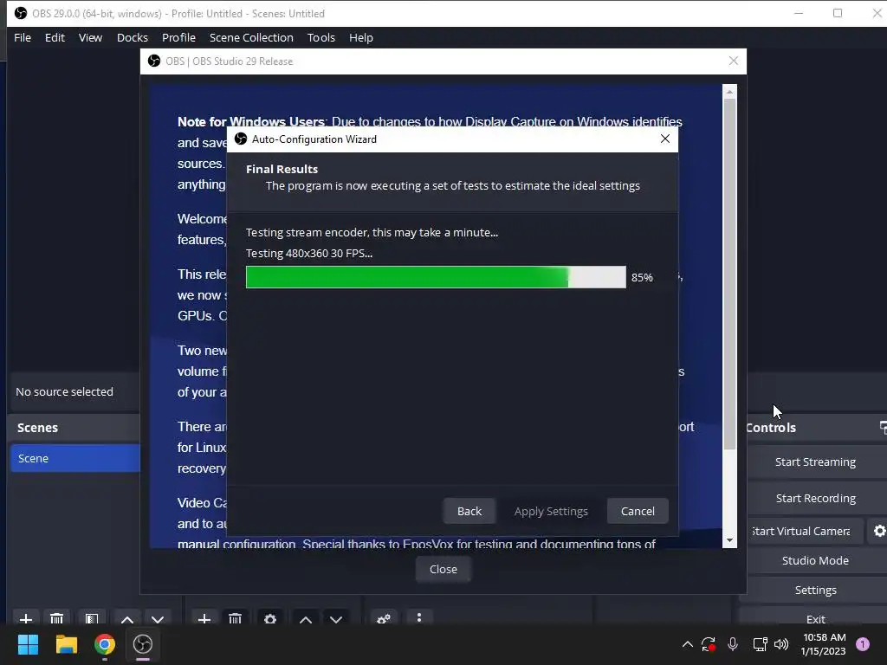Click the microphone tray icon
The height and width of the screenshot is (665, 887).
point(733,644)
